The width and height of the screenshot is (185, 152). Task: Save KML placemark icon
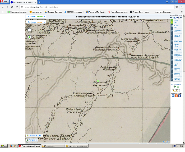click(x=172, y=79)
